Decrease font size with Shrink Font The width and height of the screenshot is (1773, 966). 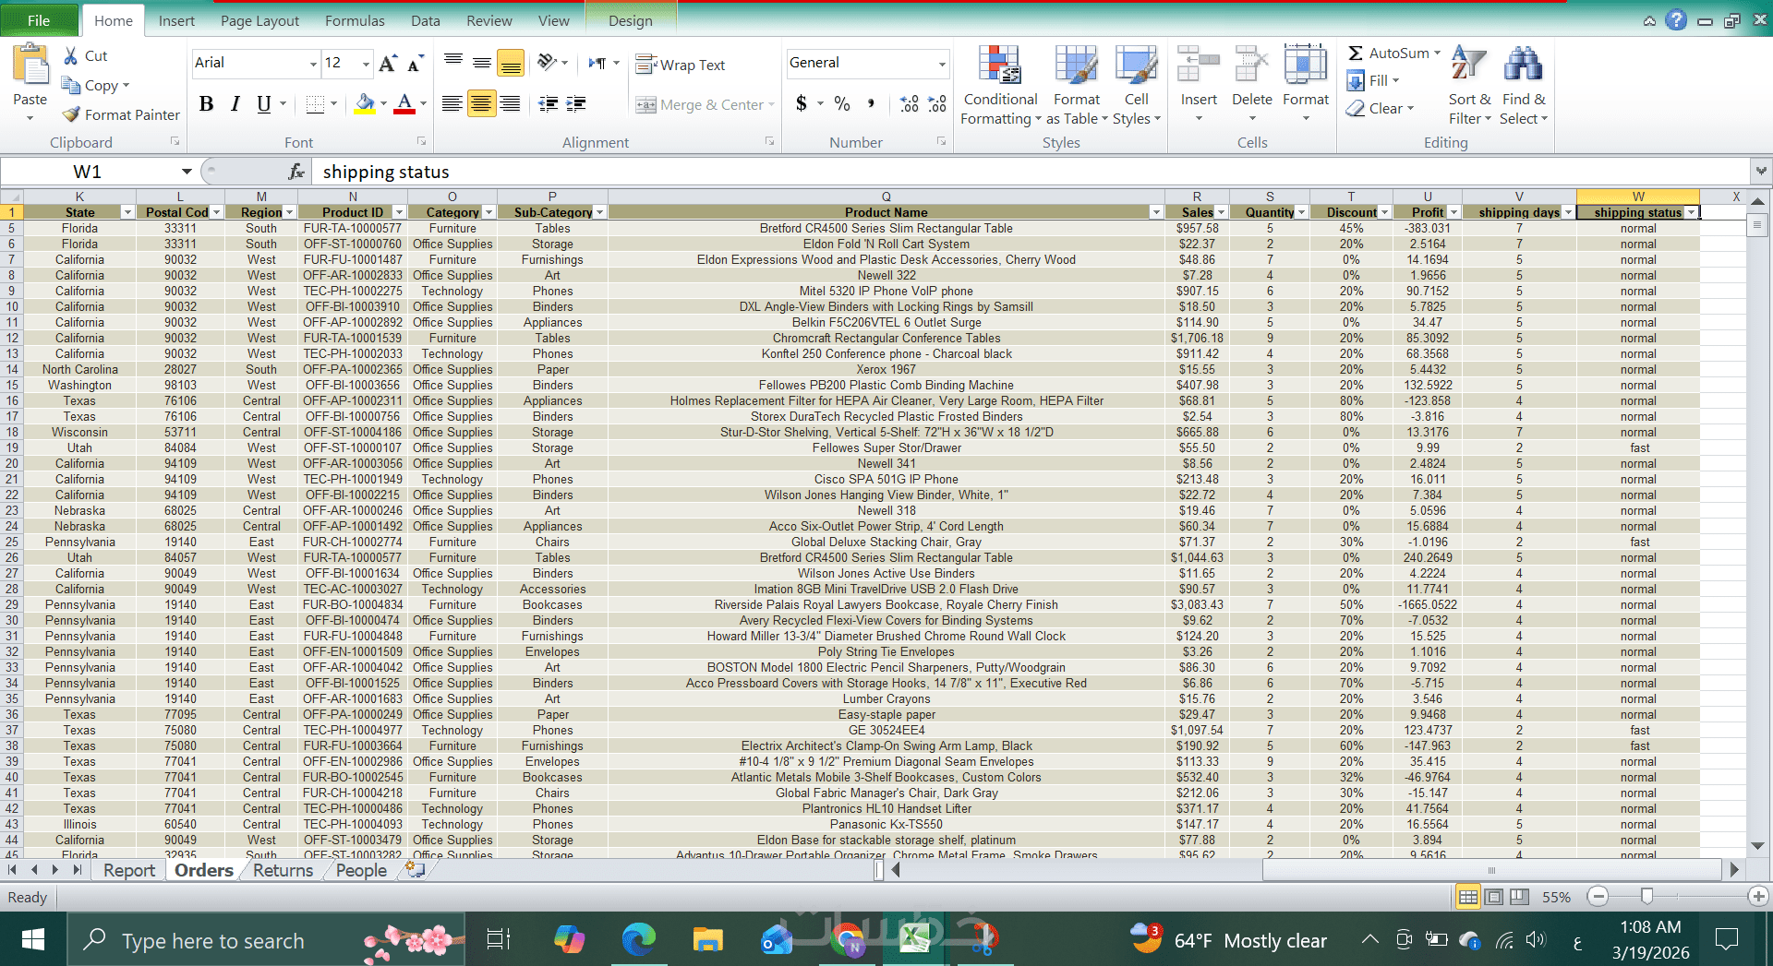point(416,63)
